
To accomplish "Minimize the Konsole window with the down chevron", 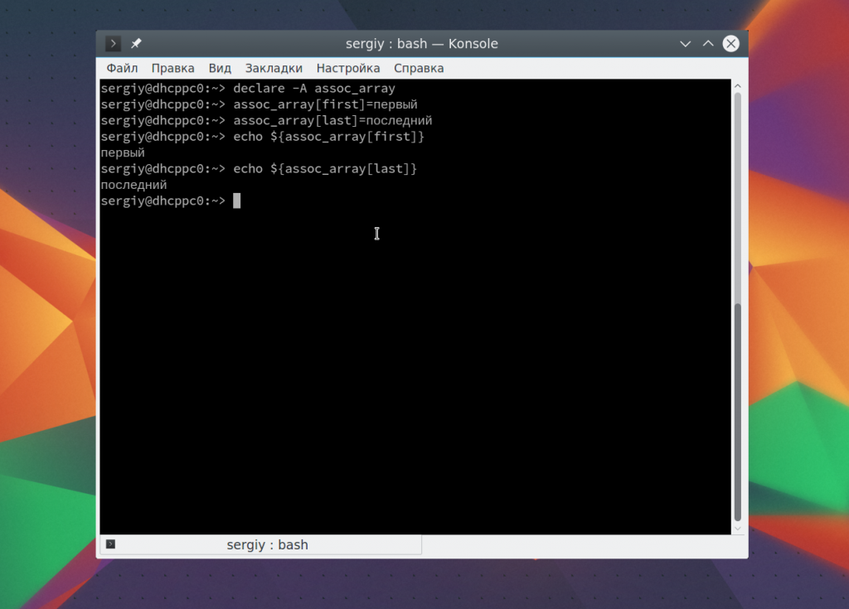I will click(685, 44).
